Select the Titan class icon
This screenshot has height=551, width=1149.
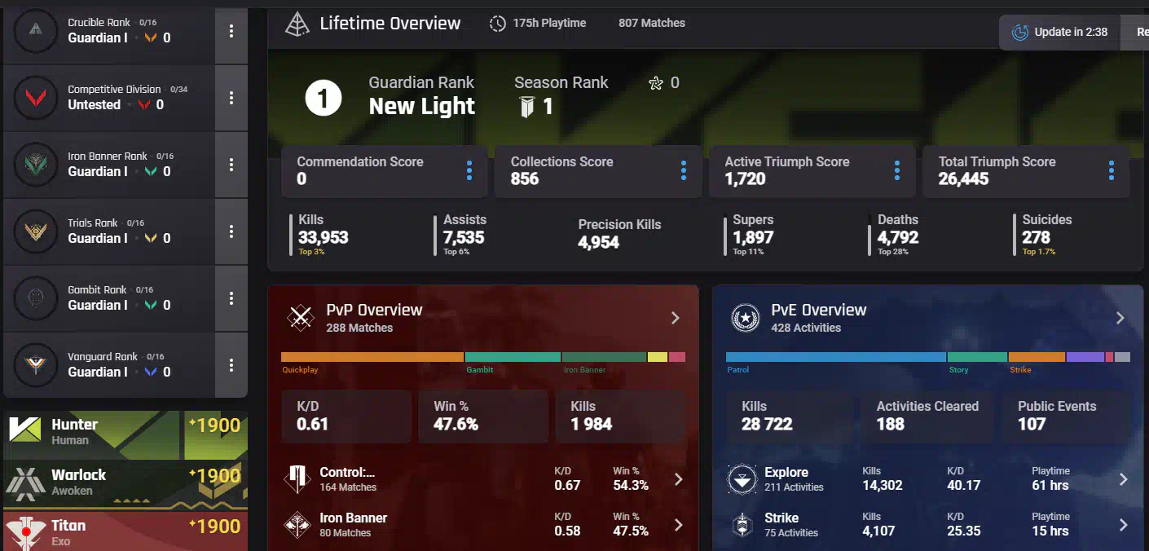(x=24, y=533)
